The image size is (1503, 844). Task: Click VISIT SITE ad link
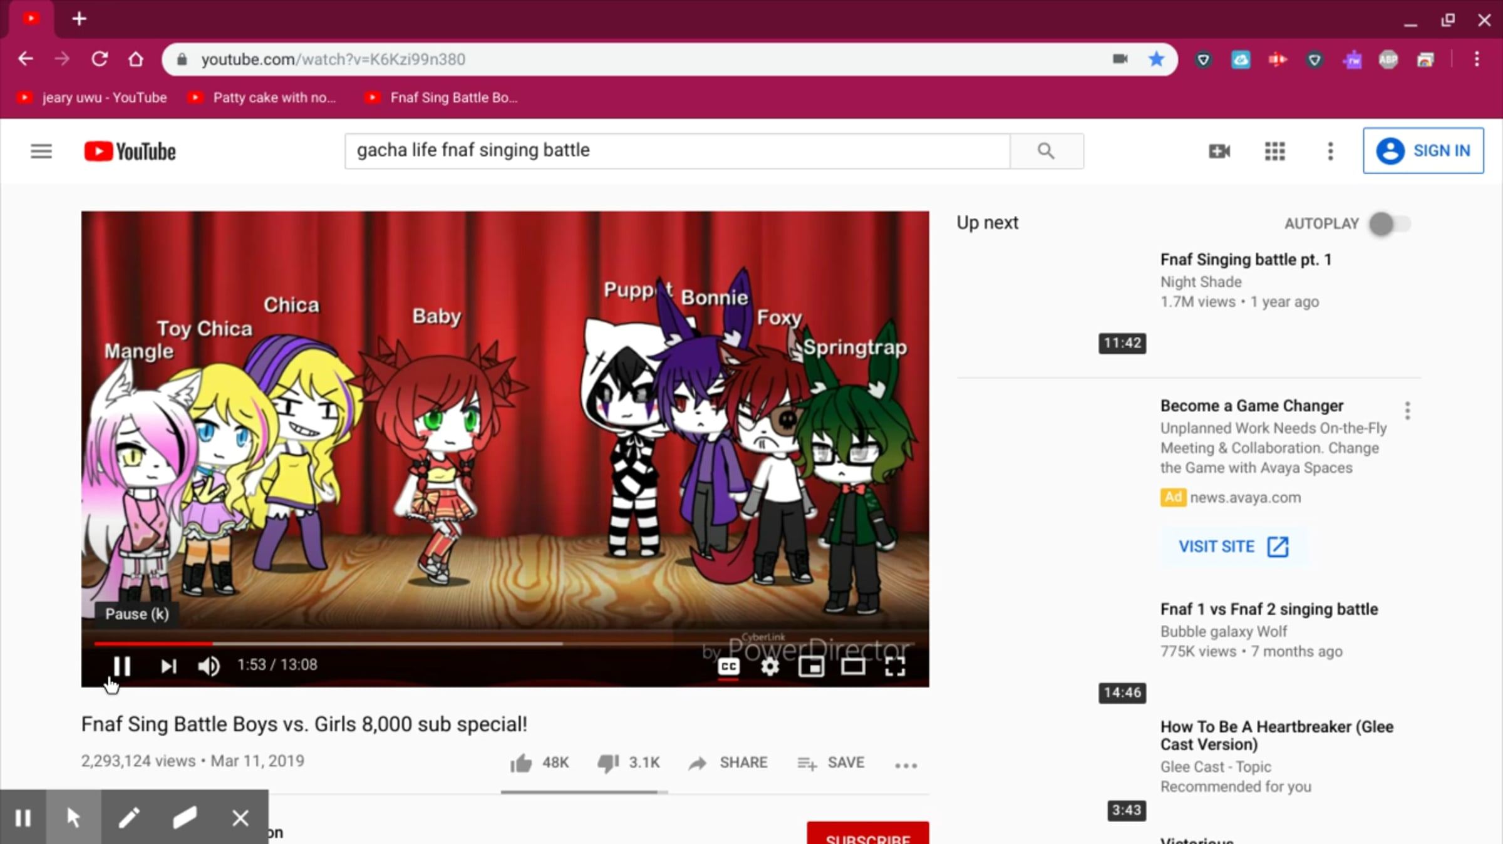(1232, 547)
